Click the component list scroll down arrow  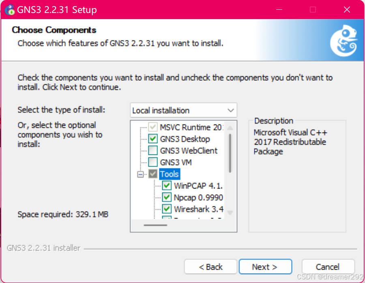[x=230, y=212]
